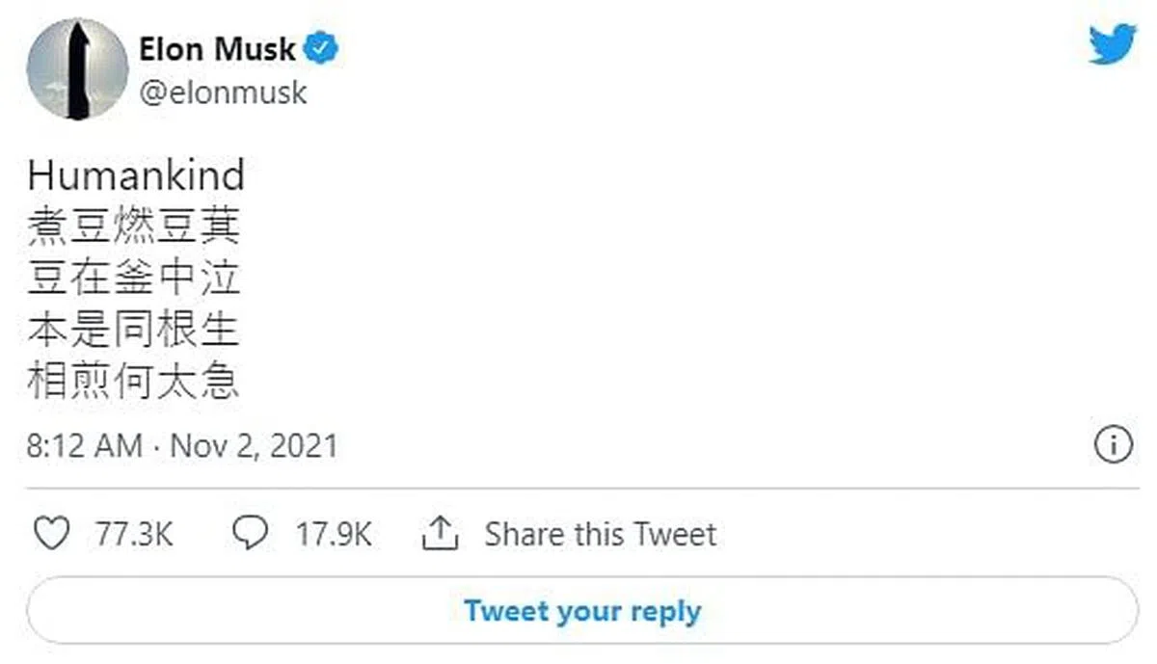
Task: Click the 8:12 AM time text
Action: (x=85, y=446)
